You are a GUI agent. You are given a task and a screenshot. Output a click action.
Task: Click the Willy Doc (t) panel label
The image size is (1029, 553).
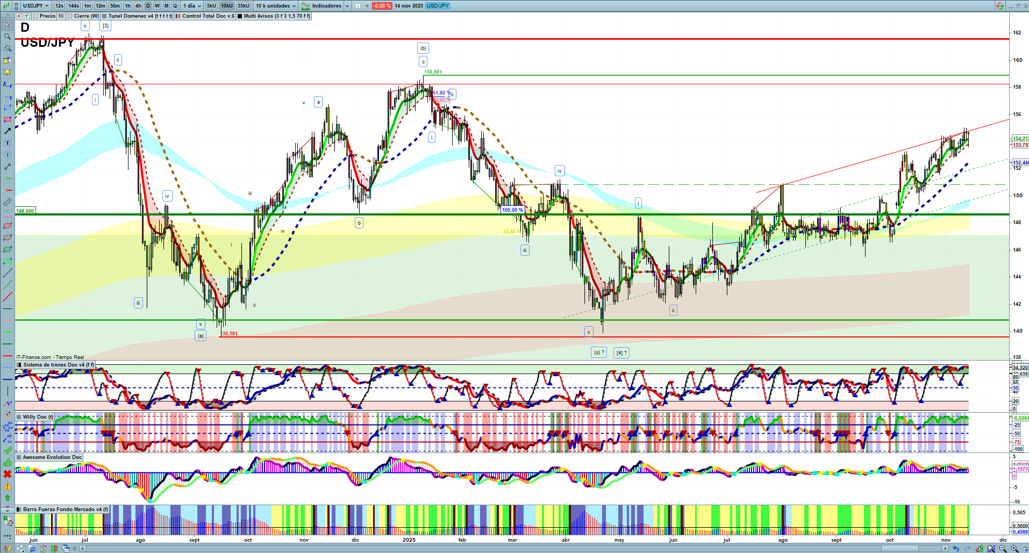[38, 417]
